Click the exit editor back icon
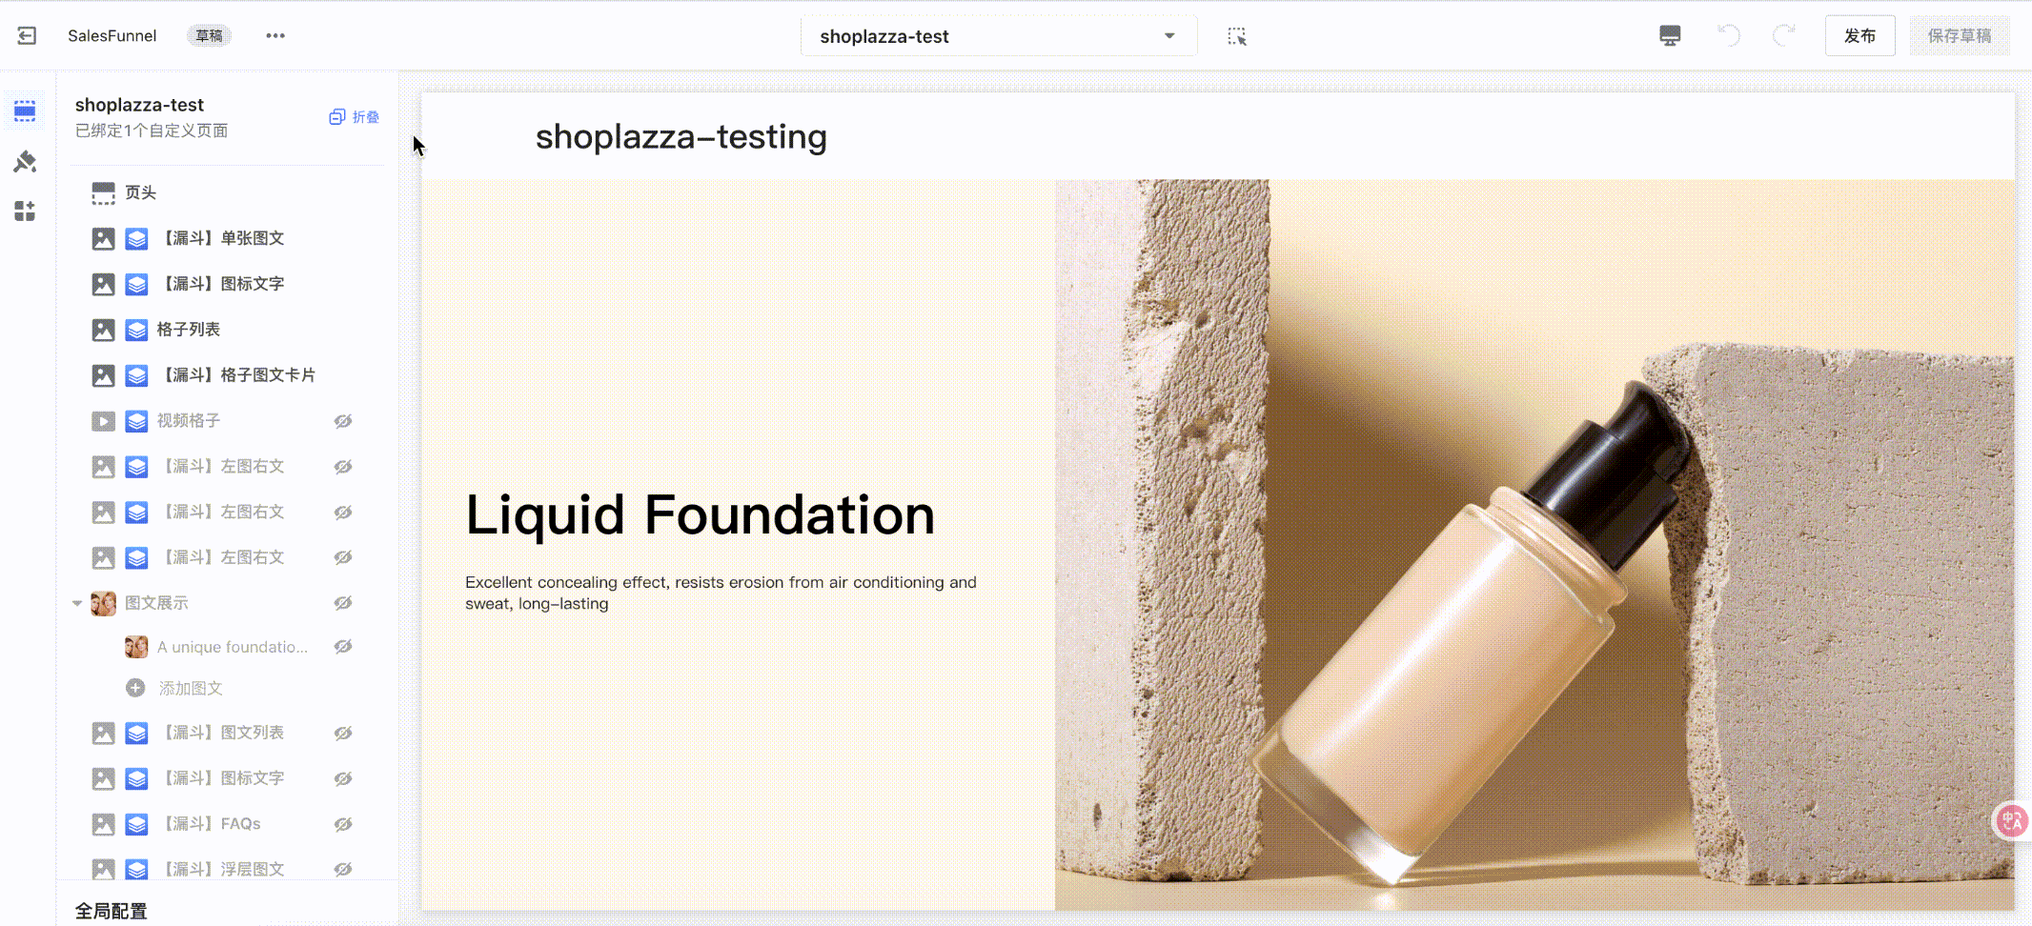Screen dimensions: 2032x926 [x=27, y=35]
